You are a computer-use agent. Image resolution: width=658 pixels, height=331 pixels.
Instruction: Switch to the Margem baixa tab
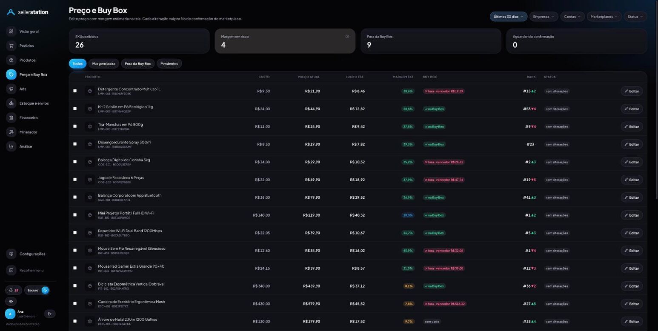(104, 63)
